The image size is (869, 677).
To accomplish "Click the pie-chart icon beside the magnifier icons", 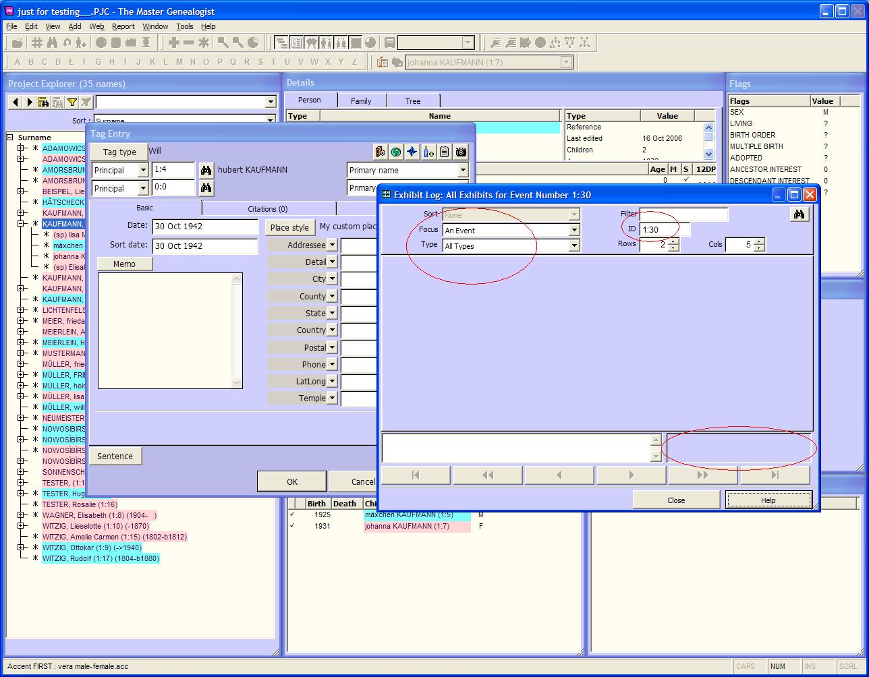I will pos(253,42).
